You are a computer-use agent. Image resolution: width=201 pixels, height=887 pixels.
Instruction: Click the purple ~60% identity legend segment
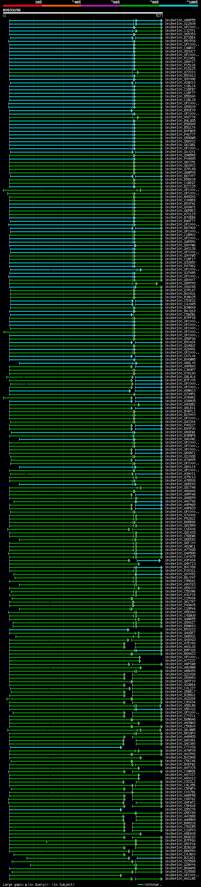tap(101, 6)
